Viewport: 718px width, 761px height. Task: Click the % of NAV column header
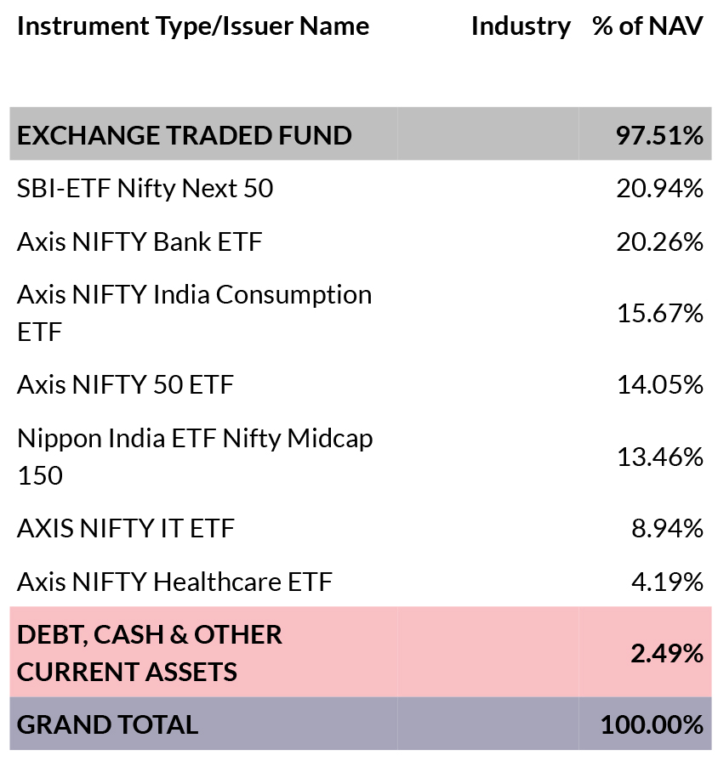pyautogui.click(x=647, y=26)
